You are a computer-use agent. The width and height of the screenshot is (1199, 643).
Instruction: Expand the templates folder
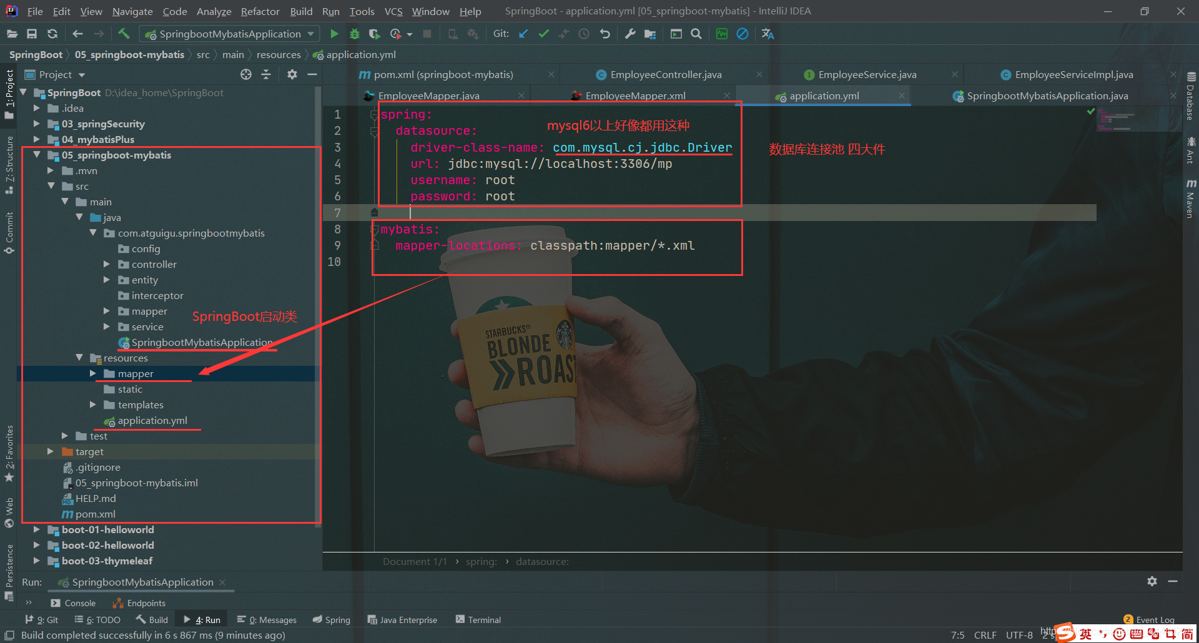point(93,405)
